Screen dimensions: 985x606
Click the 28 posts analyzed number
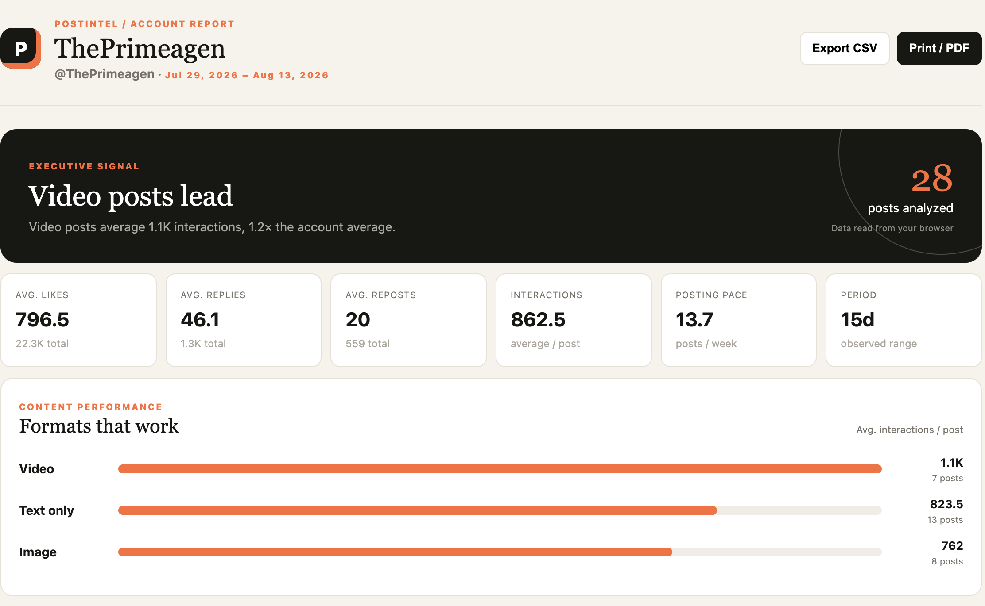932,178
